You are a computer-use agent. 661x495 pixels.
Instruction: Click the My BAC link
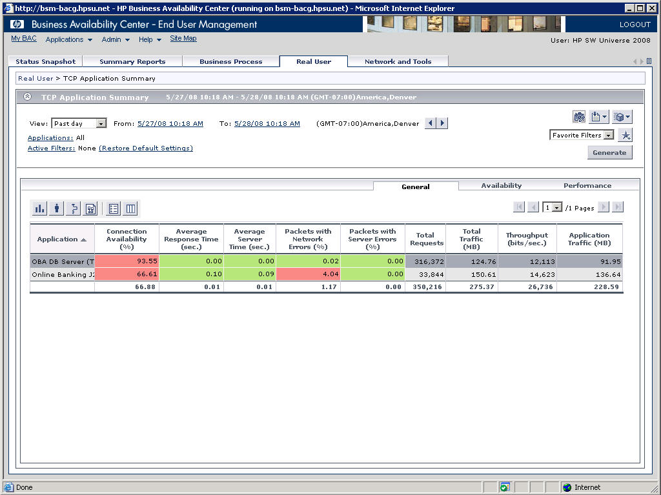pos(24,38)
